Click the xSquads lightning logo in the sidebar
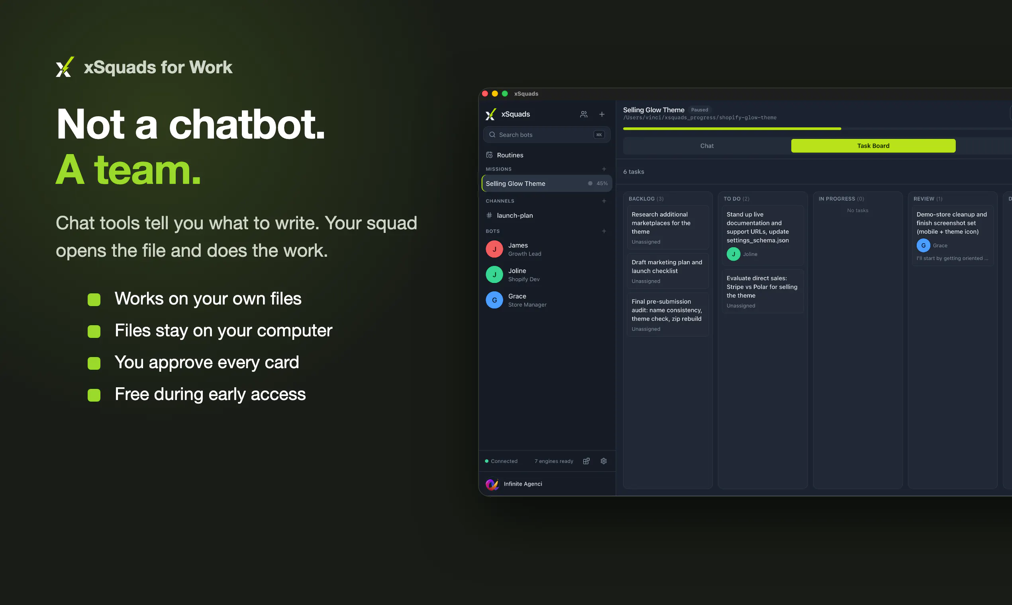The image size is (1012, 605). (491, 114)
